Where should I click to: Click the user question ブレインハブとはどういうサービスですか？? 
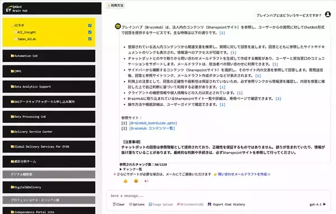click(289, 16)
